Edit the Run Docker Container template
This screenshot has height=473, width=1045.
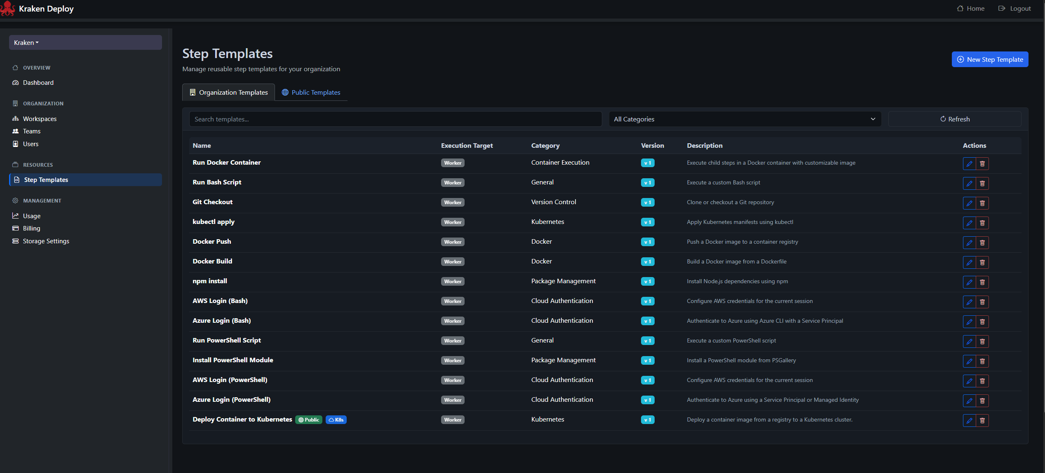pos(969,163)
